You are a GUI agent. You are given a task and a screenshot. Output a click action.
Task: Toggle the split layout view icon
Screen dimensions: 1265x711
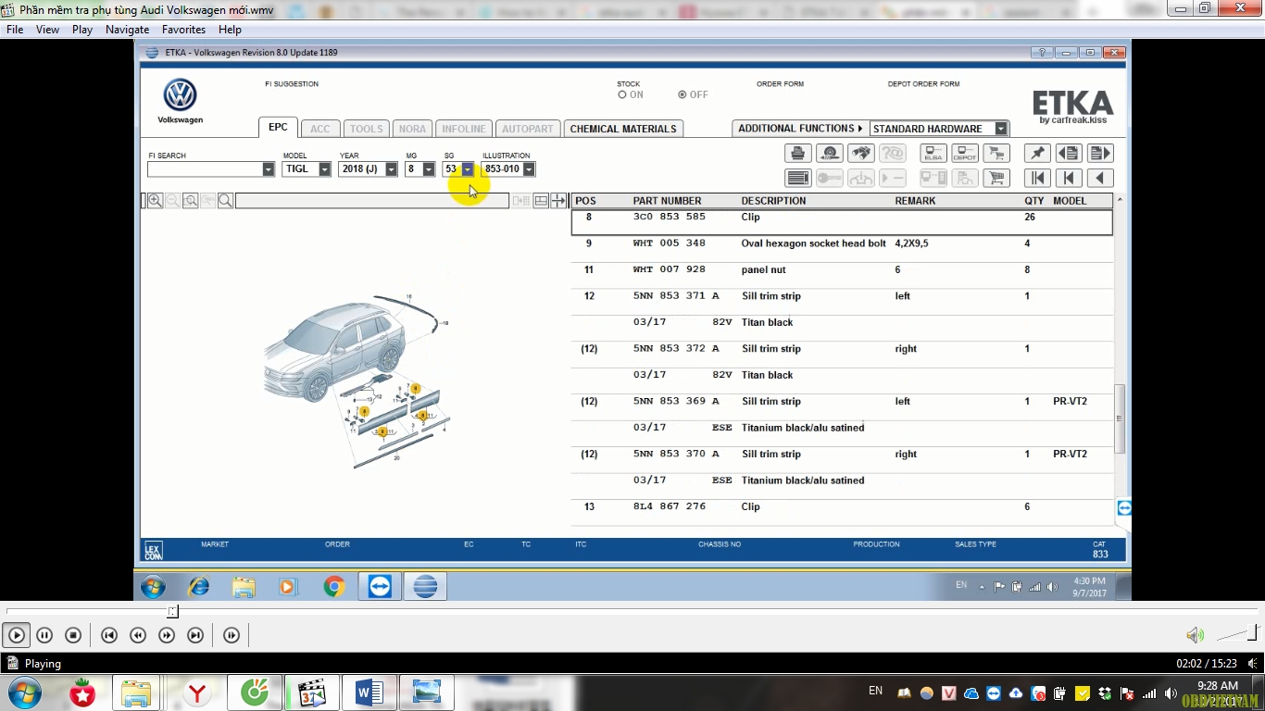[541, 201]
